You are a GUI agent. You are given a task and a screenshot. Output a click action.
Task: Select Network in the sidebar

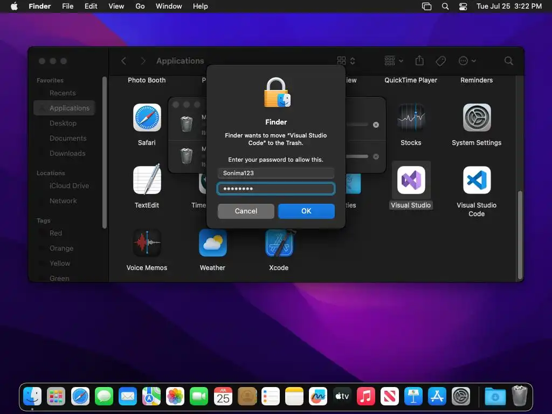point(63,201)
